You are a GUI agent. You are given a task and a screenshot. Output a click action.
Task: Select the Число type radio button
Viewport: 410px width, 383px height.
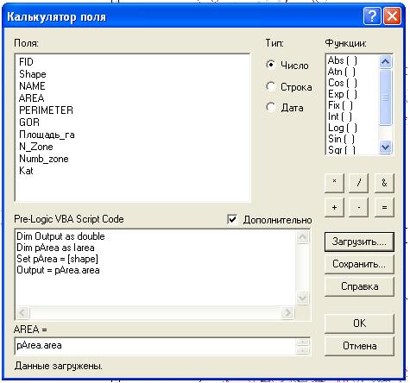pos(271,65)
